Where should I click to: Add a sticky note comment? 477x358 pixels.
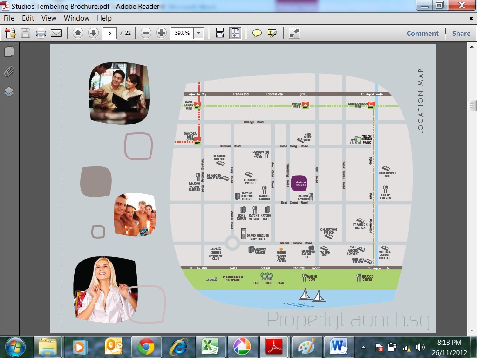tap(257, 33)
